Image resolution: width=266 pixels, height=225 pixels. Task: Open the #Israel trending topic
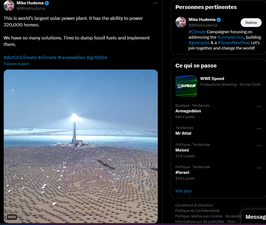[x=182, y=172]
